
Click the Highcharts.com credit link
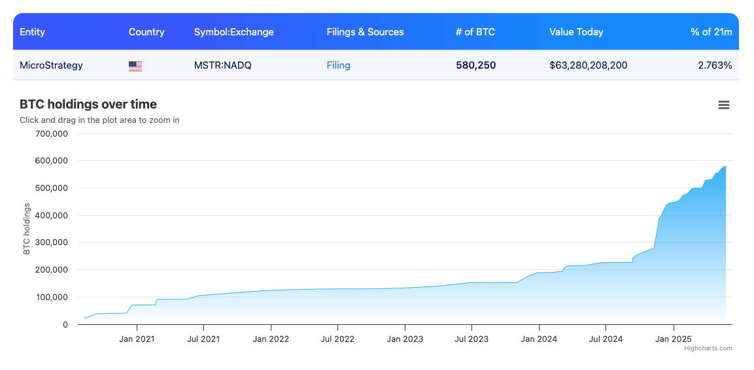(708, 348)
